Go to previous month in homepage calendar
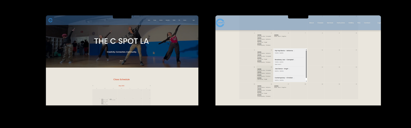Image resolution: width=411 pixels, height=128 pixels. pyautogui.click(x=93, y=86)
